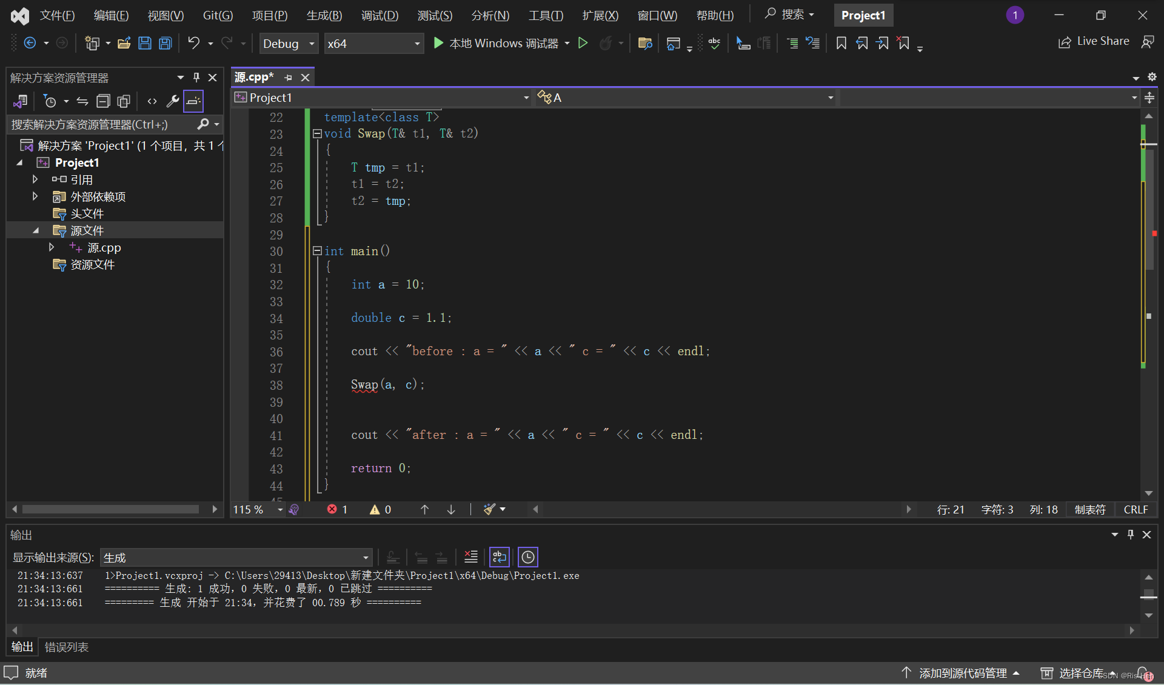Click the Navigate Backward icon
This screenshot has height=685, width=1164.
(x=30, y=43)
